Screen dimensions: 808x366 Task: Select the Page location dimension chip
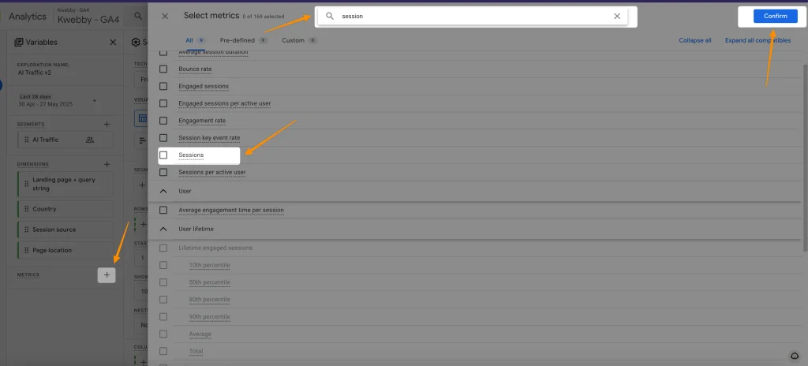[x=65, y=251]
